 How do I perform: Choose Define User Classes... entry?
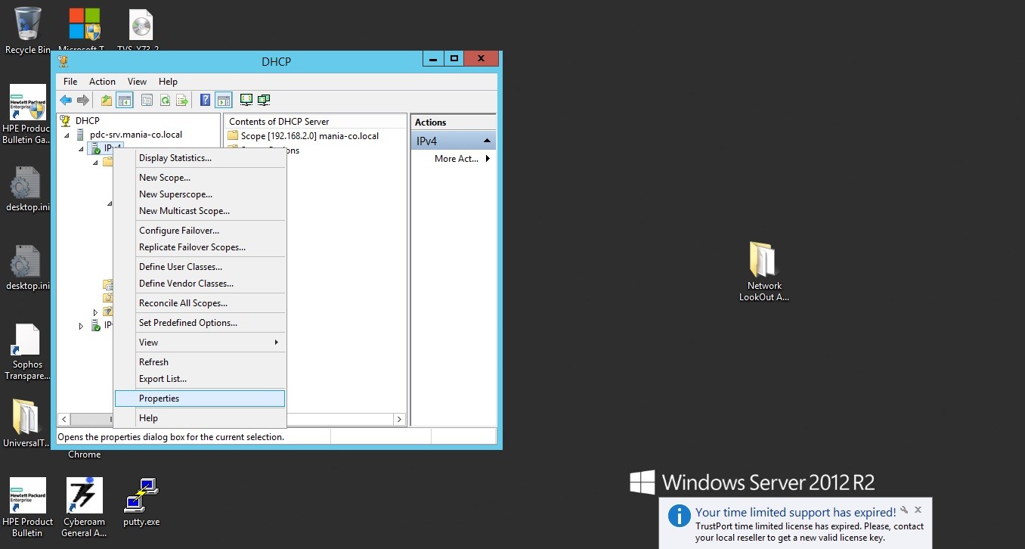[200, 267]
